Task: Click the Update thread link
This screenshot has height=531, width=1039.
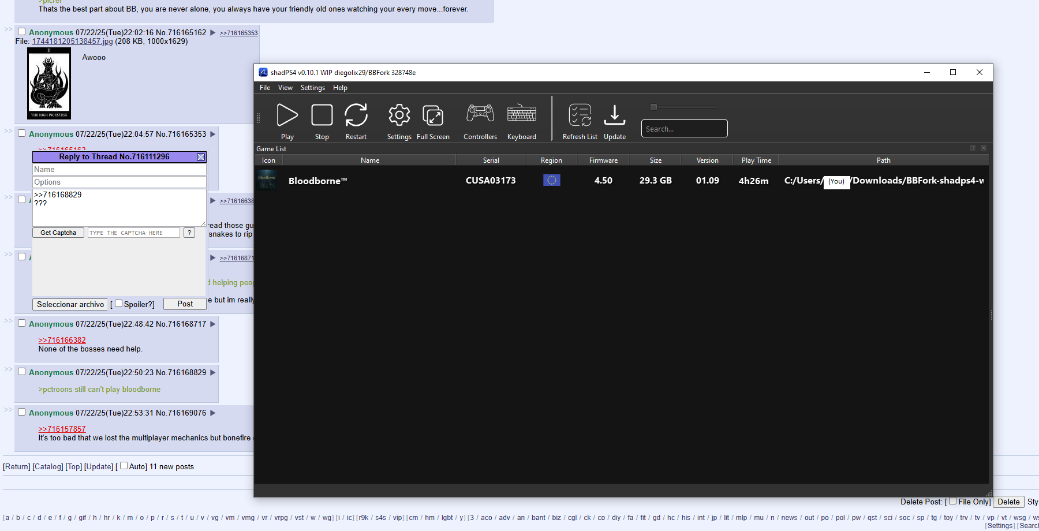Action: click(x=99, y=466)
